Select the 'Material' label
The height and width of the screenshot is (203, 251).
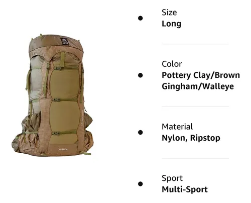(x=177, y=127)
